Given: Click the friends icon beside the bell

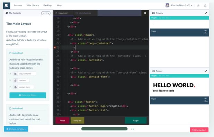Looking at the screenshot, I should 198,6.
